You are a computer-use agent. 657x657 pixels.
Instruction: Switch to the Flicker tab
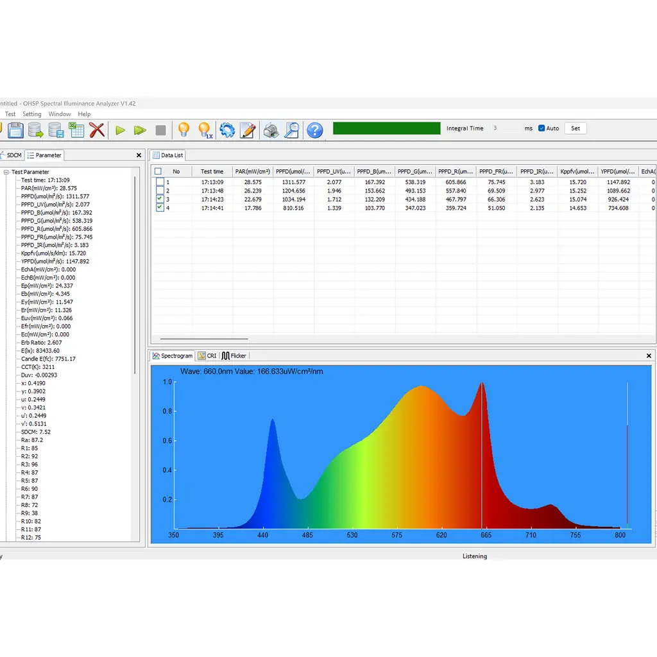[x=234, y=355]
